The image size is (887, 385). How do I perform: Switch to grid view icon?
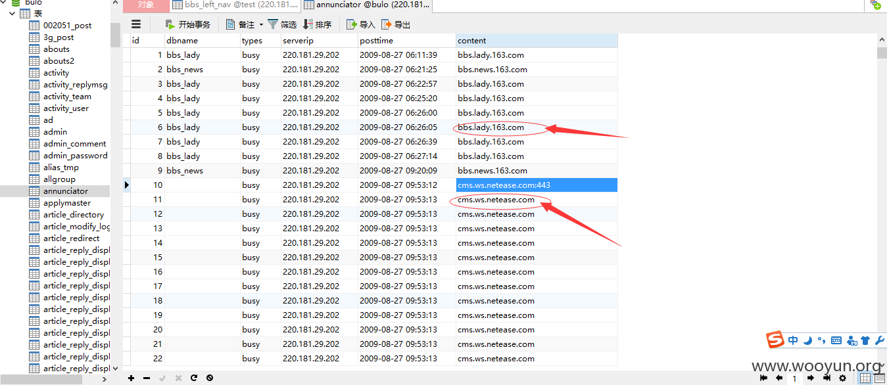866,378
